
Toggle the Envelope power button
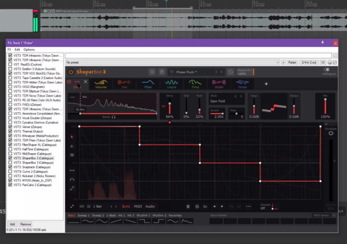(331, 133)
